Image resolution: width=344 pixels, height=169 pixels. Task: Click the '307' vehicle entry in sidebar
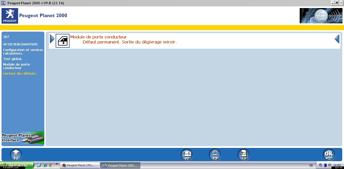click(6, 37)
